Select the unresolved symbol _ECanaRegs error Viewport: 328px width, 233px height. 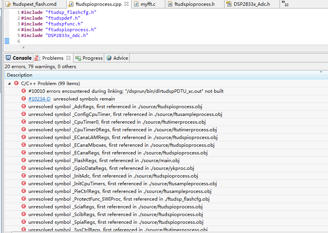(x=166, y=153)
